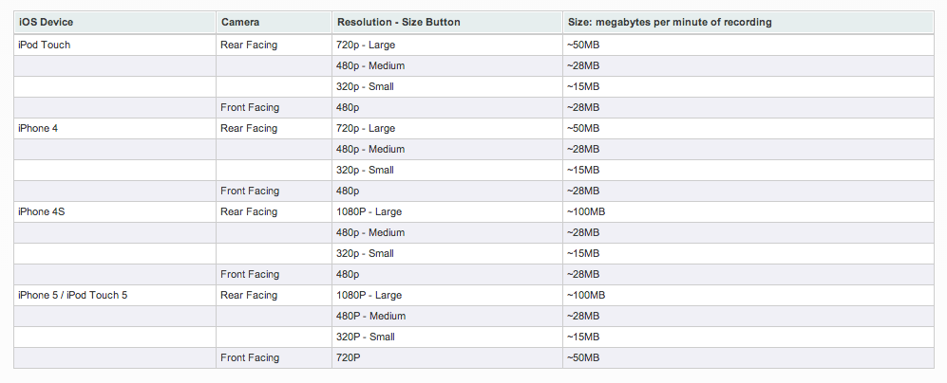
Task: Select the "iPhone 5 / iPod Touch 5" cell
Action: (73, 295)
